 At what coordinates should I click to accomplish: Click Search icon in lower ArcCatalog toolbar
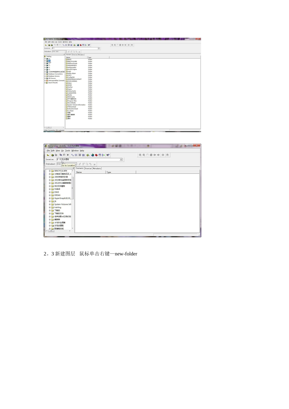[x=88, y=155]
